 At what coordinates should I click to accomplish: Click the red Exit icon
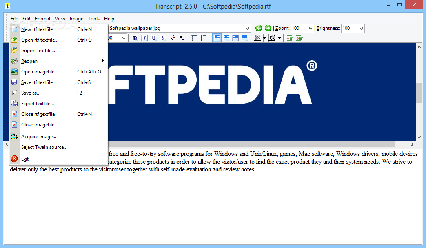point(14,159)
